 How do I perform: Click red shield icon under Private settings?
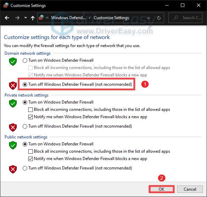point(13,128)
